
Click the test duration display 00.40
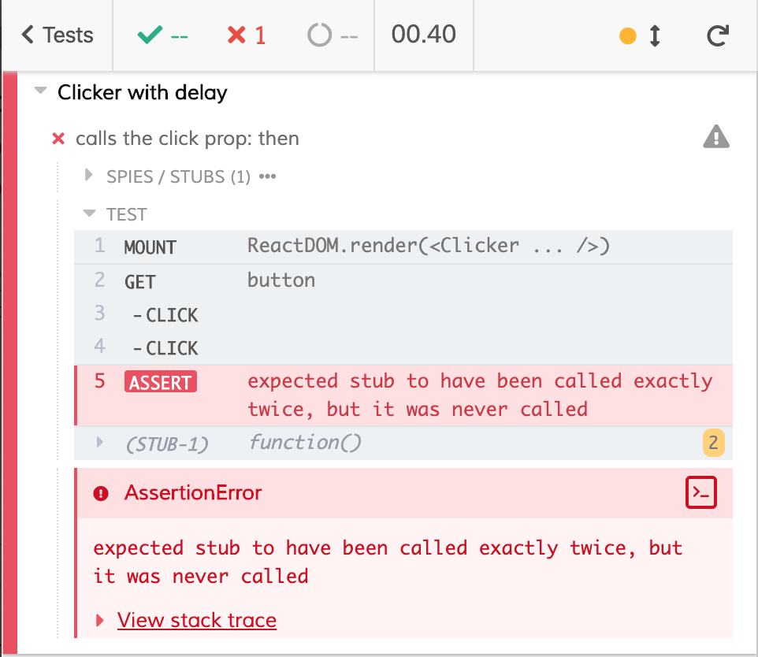(x=423, y=35)
